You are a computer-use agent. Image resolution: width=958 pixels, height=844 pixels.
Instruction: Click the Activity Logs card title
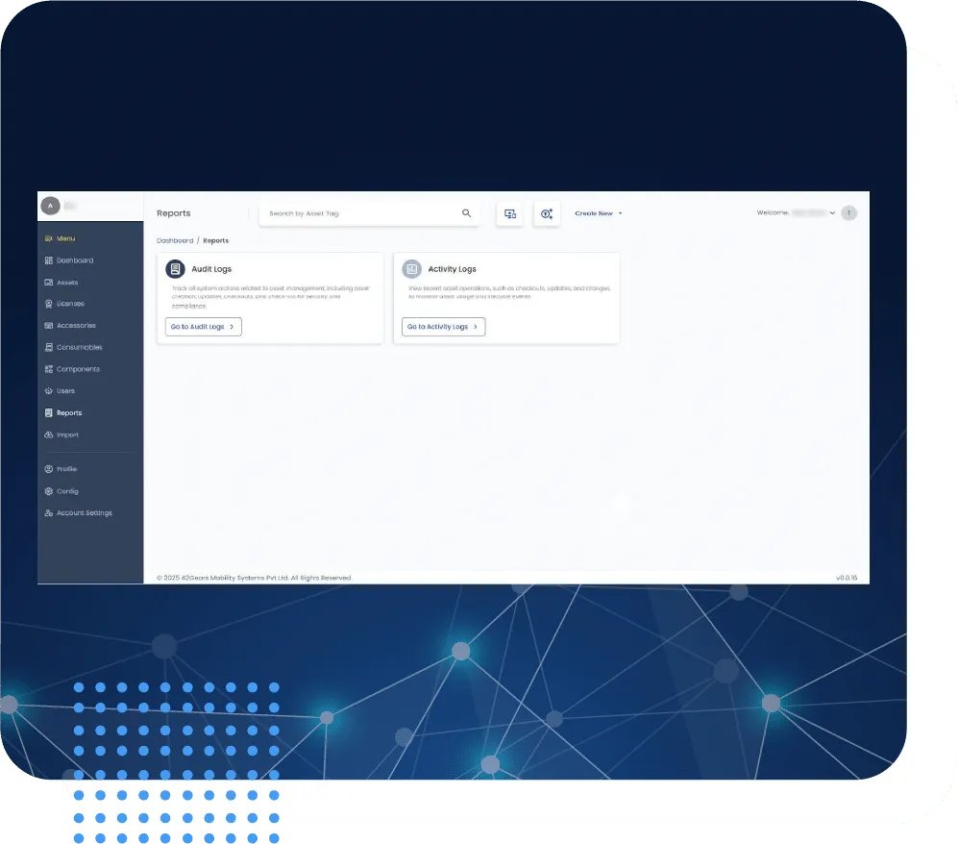click(x=453, y=269)
